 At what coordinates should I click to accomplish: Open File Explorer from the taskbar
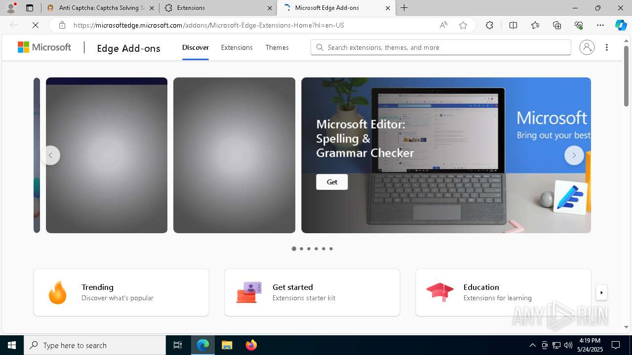pos(227,345)
